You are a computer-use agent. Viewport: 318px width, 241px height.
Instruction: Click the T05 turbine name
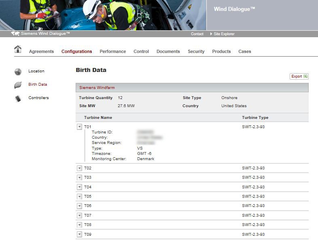tap(88, 197)
